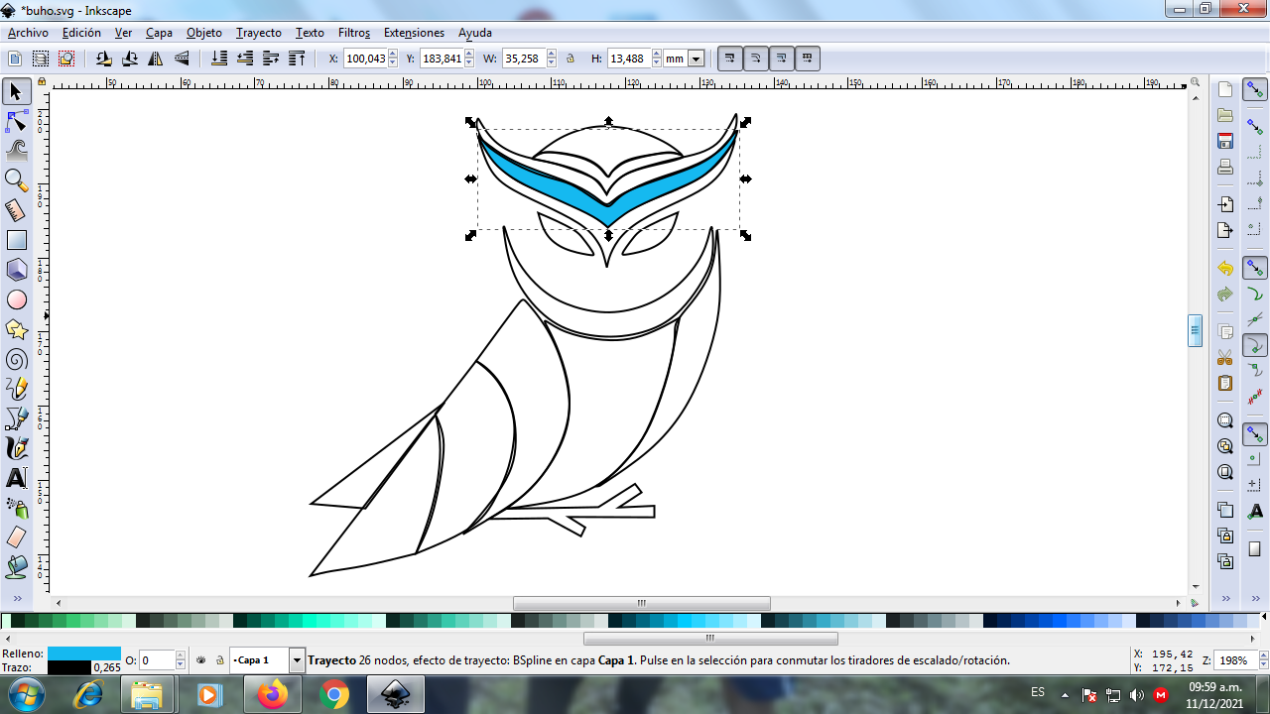Expand the commands bar overflow chevron
The height and width of the screenshot is (714, 1270).
point(1225,599)
